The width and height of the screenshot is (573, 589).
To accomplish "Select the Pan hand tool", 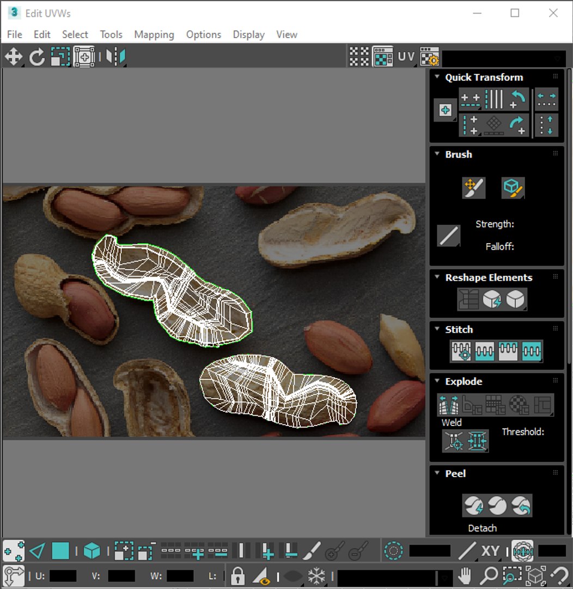I will (465, 575).
